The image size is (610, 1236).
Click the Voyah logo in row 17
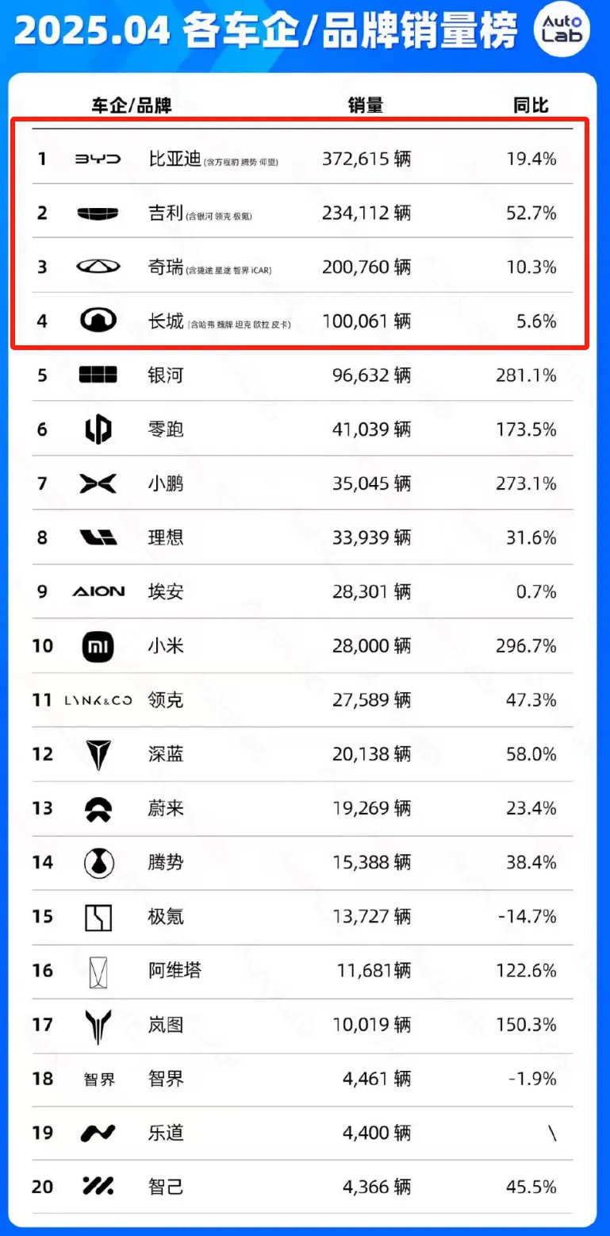(x=98, y=1025)
